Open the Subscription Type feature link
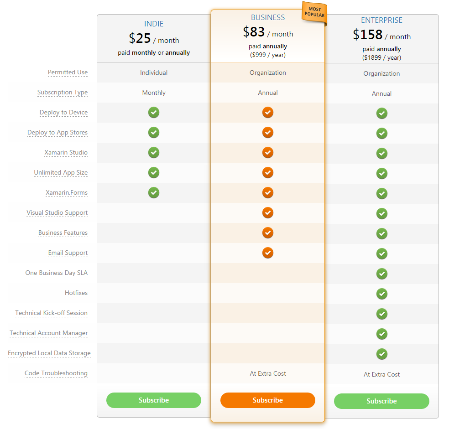 point(63,93)
